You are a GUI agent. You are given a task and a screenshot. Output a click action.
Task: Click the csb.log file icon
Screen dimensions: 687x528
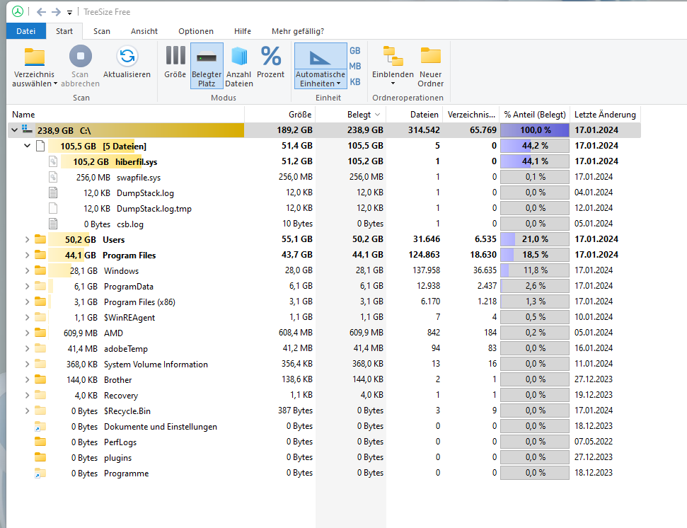pos(53,224)
